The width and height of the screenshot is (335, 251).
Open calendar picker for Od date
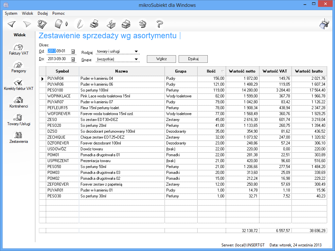tap(73, 51)
